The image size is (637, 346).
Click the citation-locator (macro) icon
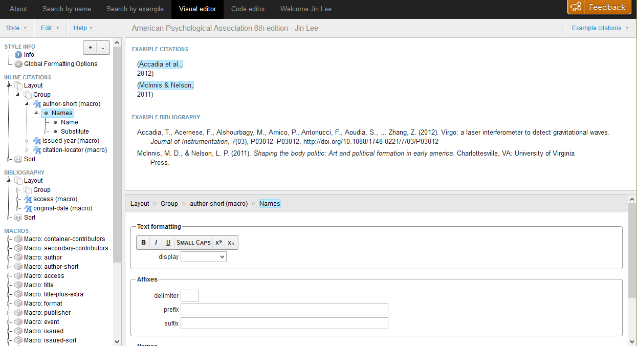coord(37,150)
